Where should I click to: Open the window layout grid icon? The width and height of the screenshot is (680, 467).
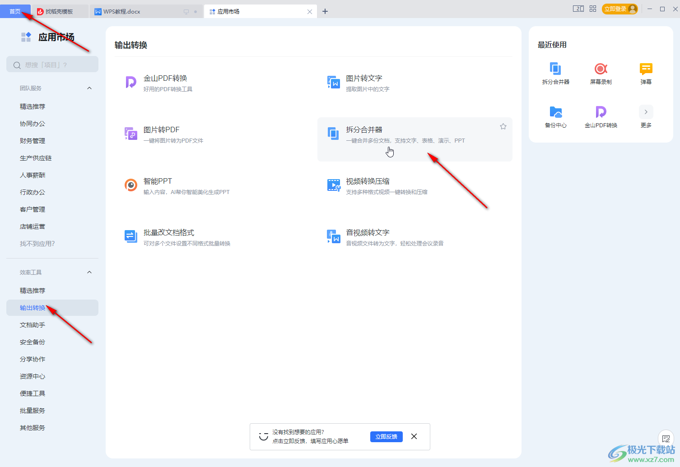[x=593, y=9]
